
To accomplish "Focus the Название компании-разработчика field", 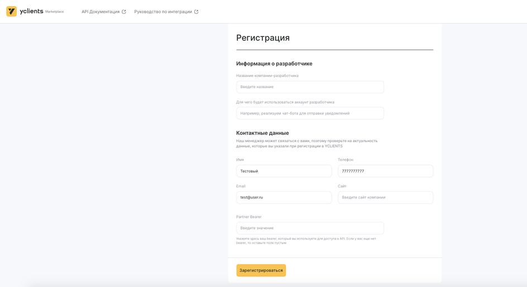I will 310,87.
